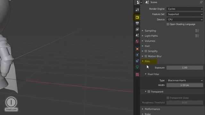Enable the Transparent film checkbox
The width and height of the screenshot is (205, 115).
[149, 92]
